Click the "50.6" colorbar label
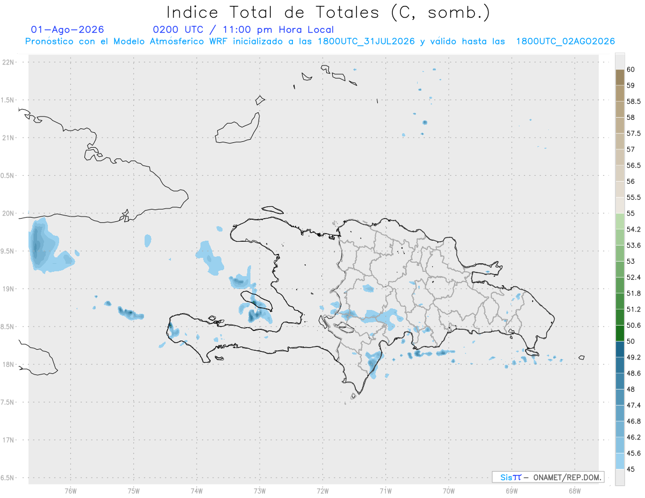645x498 pixels. tap(633, 326)
